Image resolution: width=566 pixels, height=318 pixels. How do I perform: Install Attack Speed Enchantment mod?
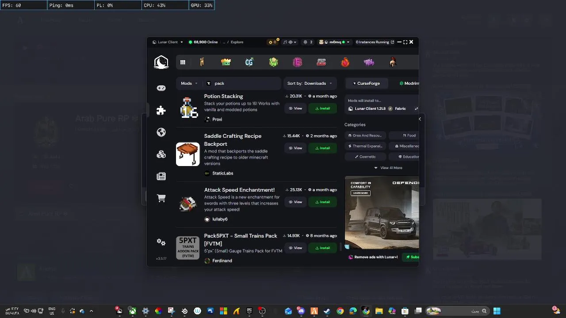pyautogui.click(x=323, y=202)
